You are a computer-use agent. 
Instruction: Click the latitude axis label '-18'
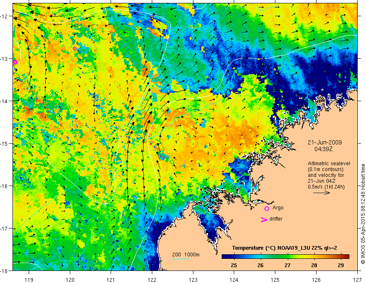pyautogui.click(x=5, y=271)
